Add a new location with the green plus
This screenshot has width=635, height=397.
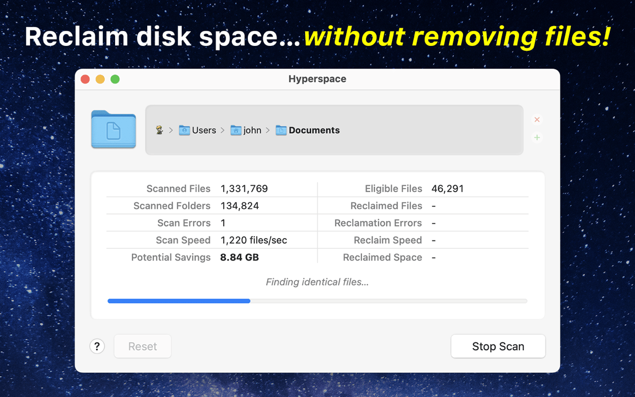[x=537, y=138]
